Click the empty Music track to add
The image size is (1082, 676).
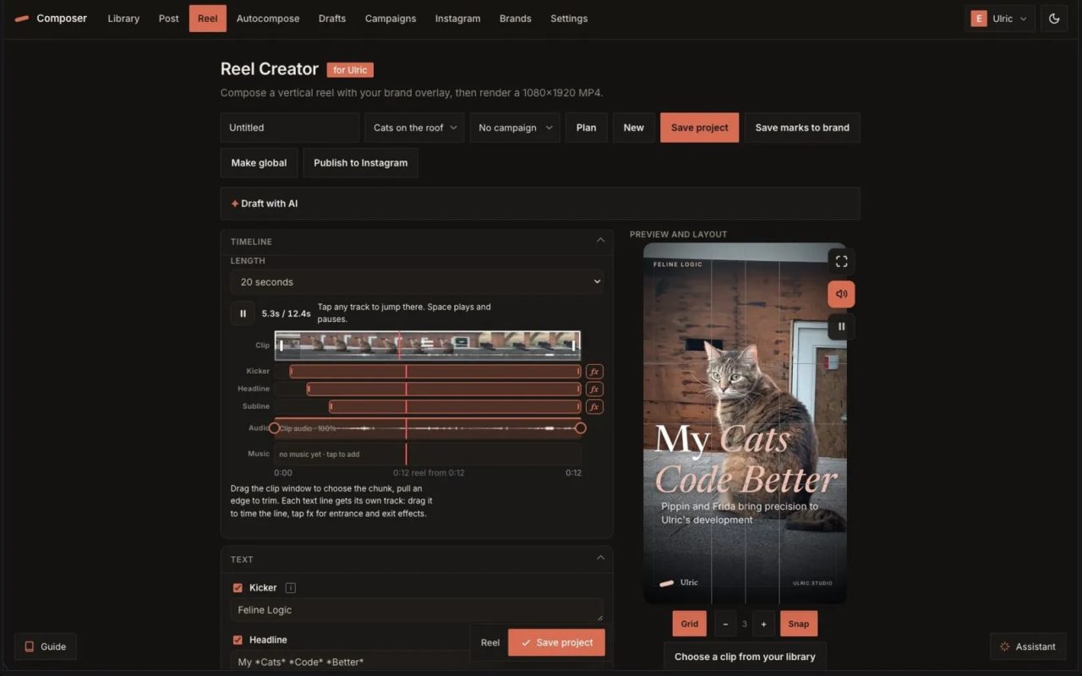pos(427,454)
